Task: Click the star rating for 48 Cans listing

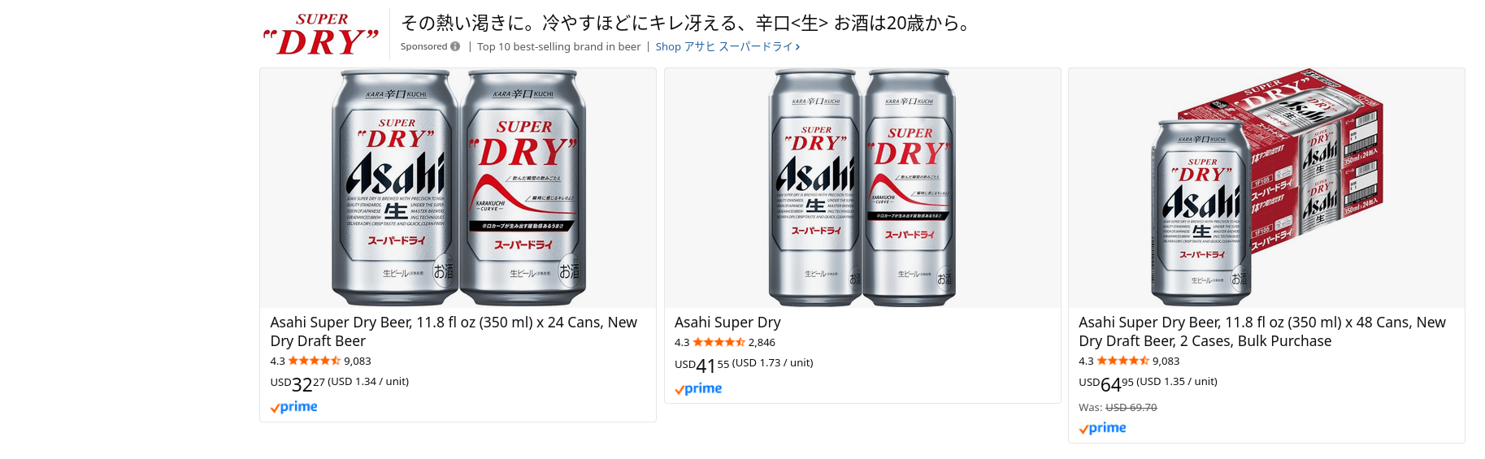Action: (1122, 361)
